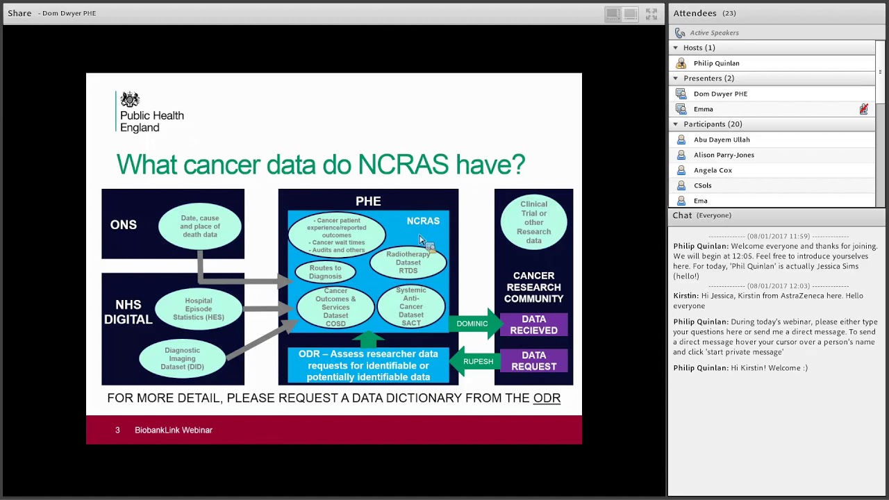The image size is (889, 500).
Task: Click Kirstin's chat message from AstraZeneca
Action: click(768, 301)
